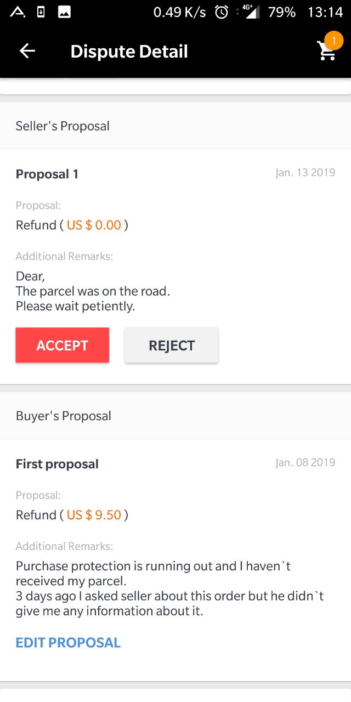Tap the US $ 9.50 refund amount
This screenshot has width=351, height=702.
(94, 515)
